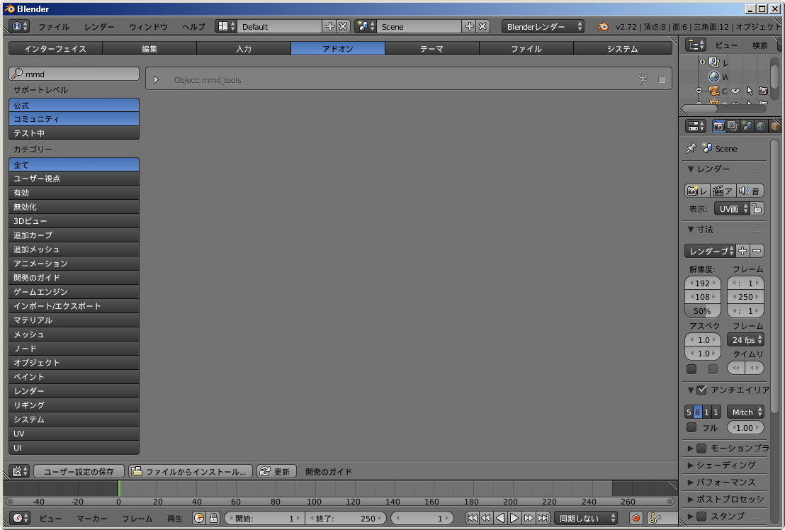Toggle camera object visibility eye in outliner

735,91
